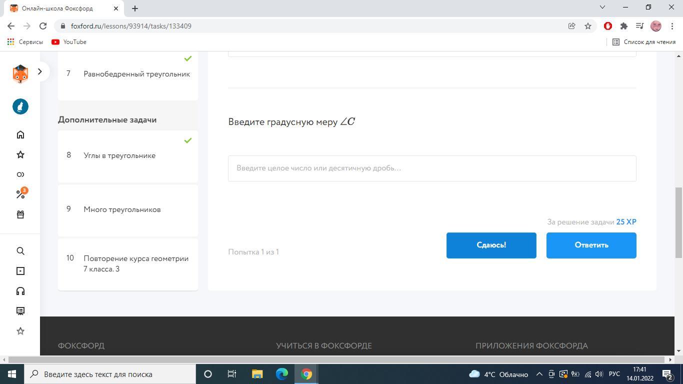This screenshot has height=384, width=683.
Task: Open the weather widget 4°C Облачно
Action: click(498, 374)
